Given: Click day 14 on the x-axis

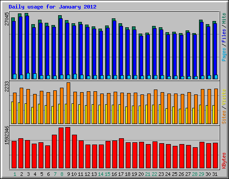Looking at the screenshot, I should click(x=101, y=174).
